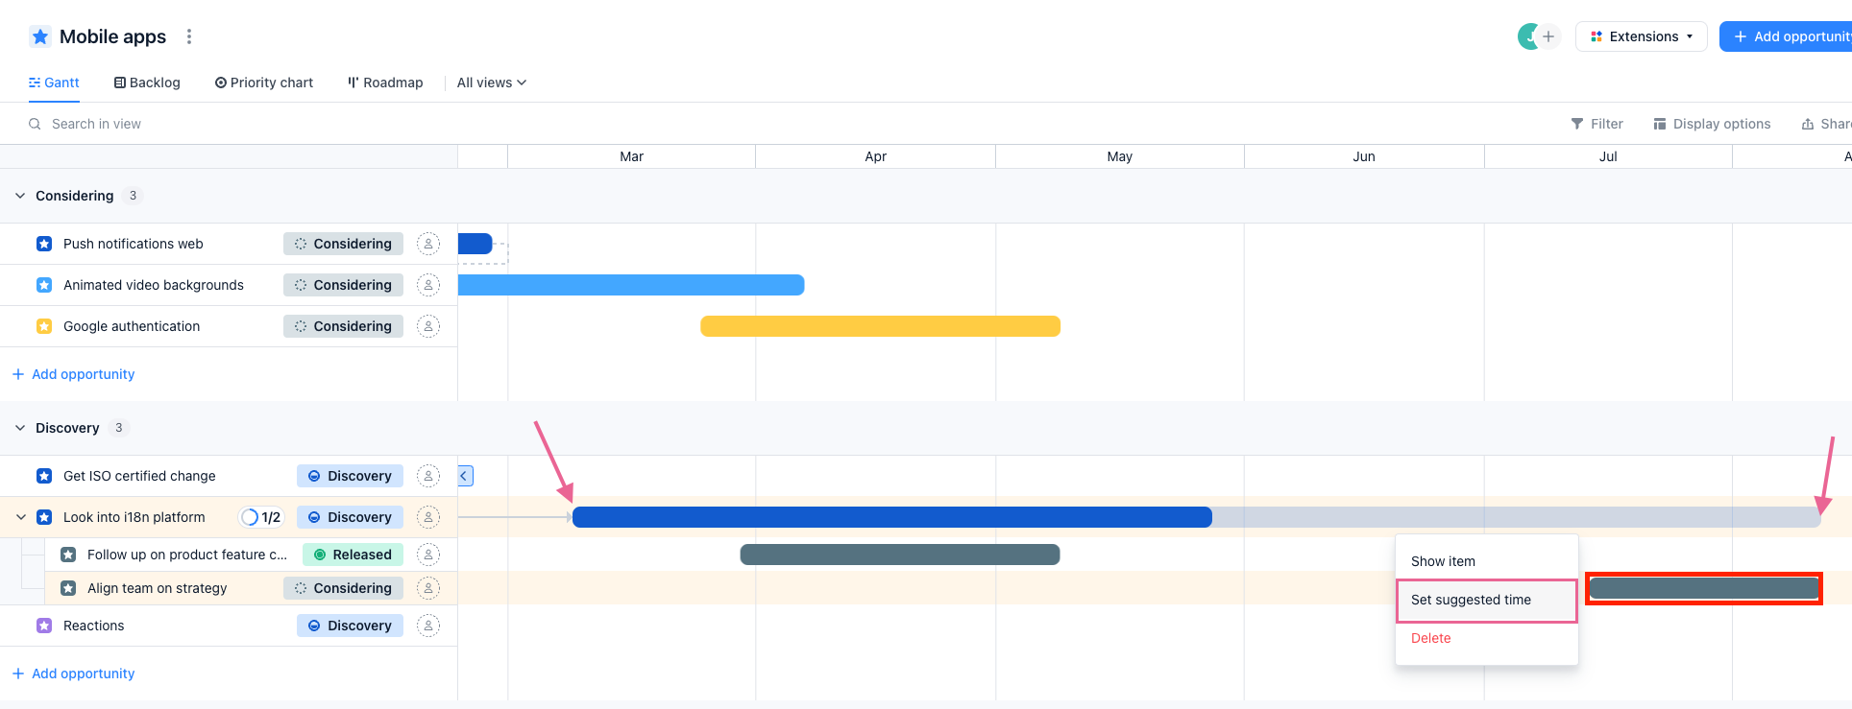The height and width of the screenshot is (709, 1852).
Task: Add an opportunity under the Considering group
Action: 73,374
